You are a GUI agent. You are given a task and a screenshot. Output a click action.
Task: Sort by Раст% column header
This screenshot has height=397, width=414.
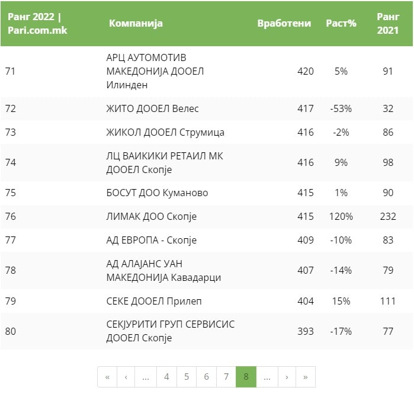341,24
